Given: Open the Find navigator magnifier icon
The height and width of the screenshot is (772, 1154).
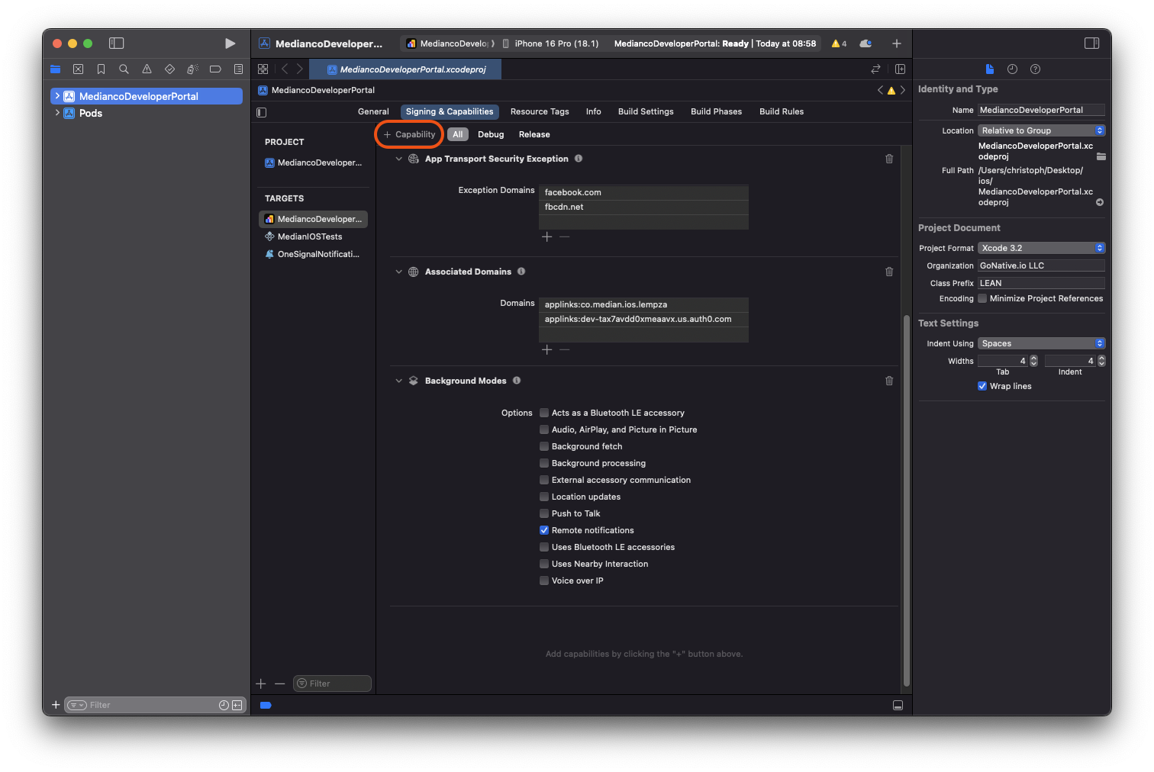Looking at the screenshot, I should [x=124, y=69].
